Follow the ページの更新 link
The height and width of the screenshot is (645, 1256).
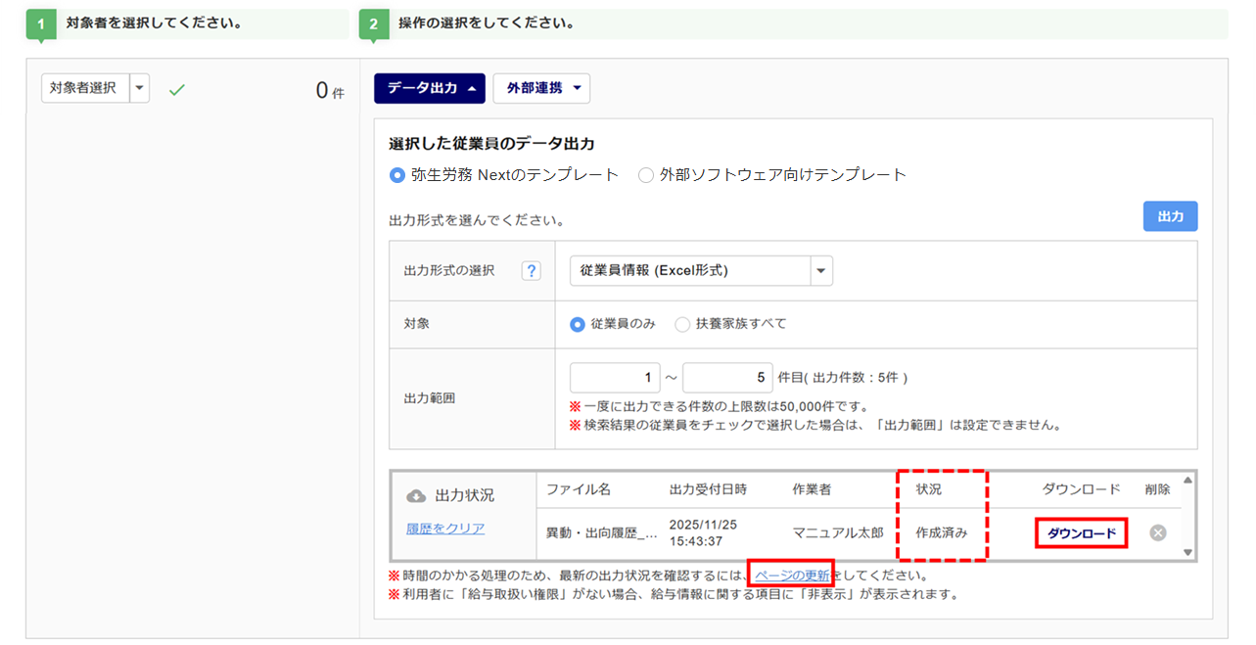[x=791, y=576]
